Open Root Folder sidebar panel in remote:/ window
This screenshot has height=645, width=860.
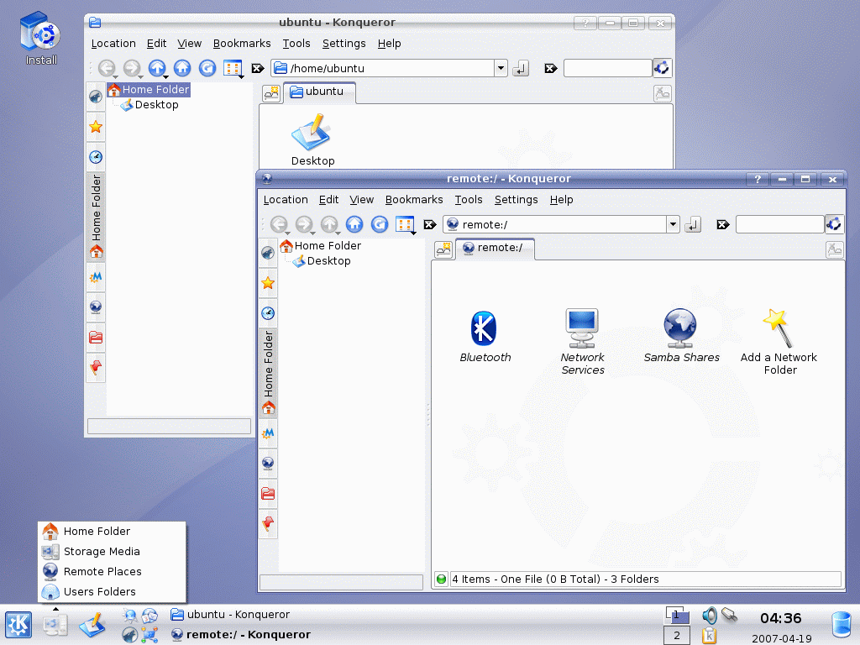click(268, 494)
